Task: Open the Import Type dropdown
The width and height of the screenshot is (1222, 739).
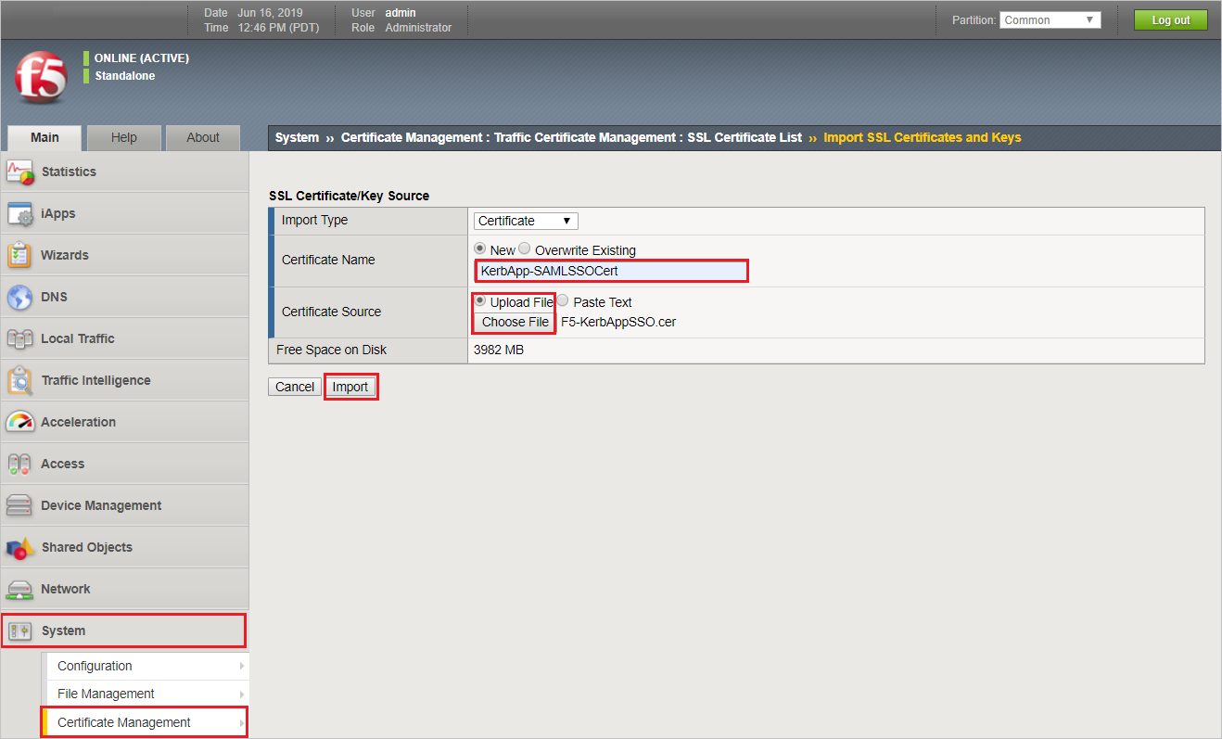Action: [526, 221]
